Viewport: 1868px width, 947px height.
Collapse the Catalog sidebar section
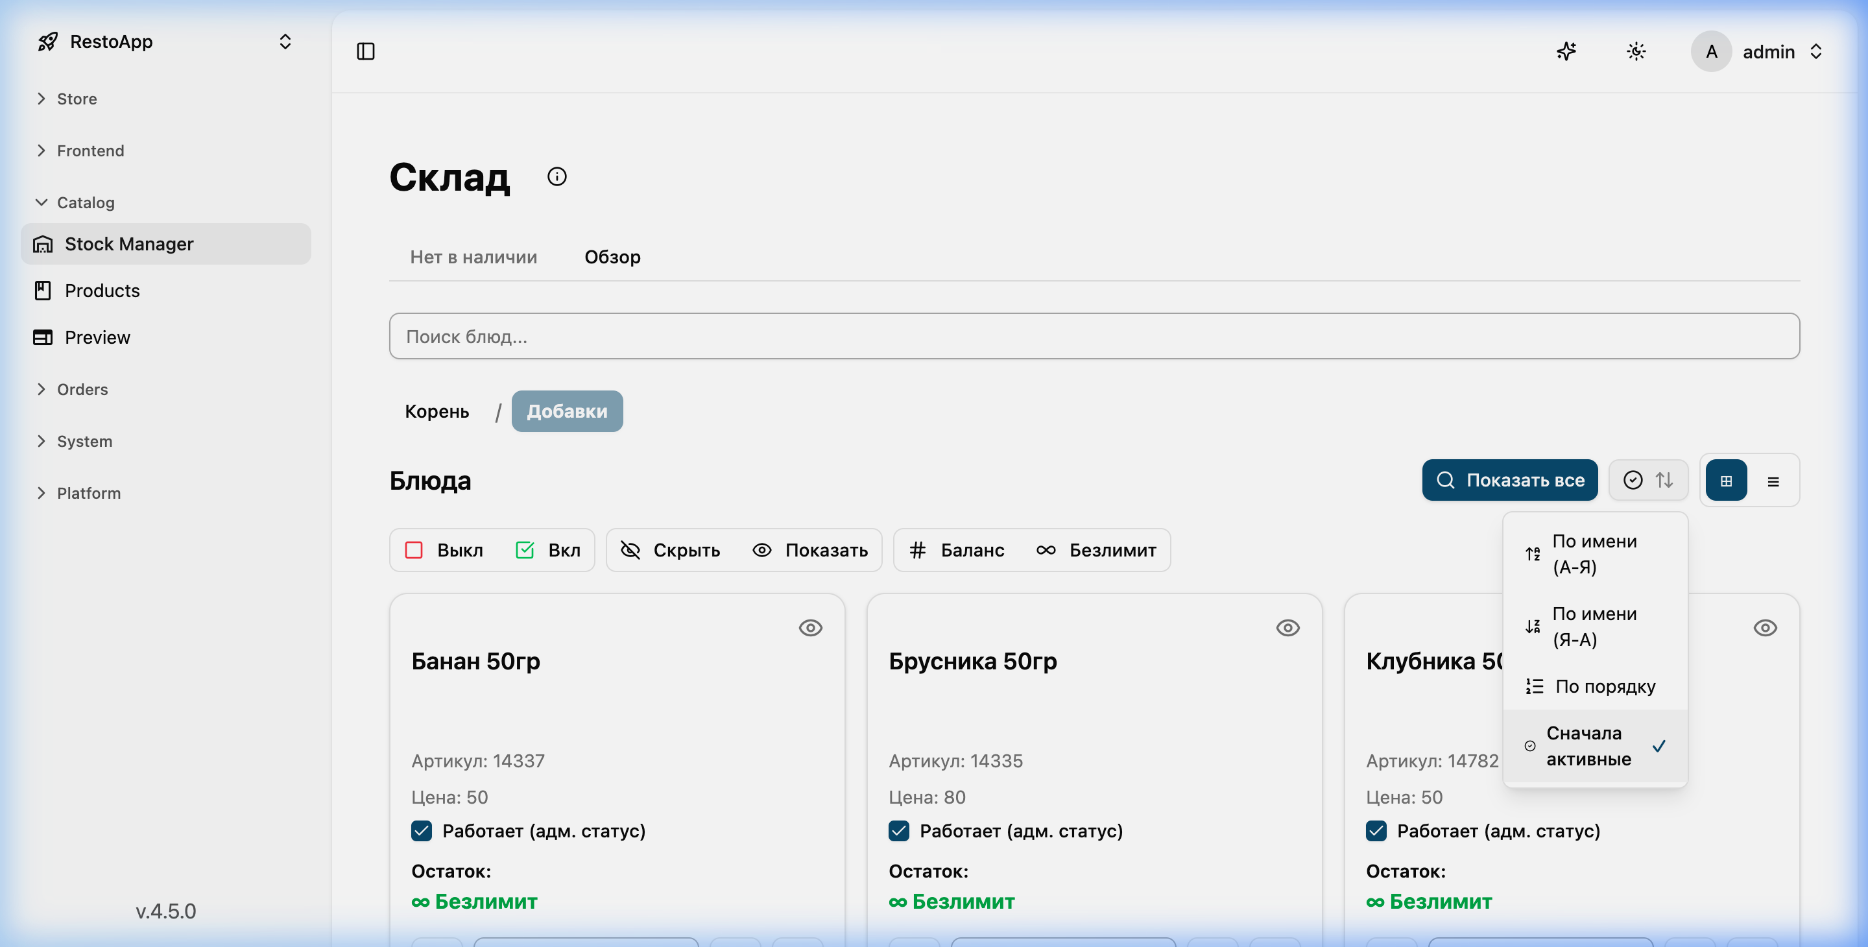click(x=86, y=202)
